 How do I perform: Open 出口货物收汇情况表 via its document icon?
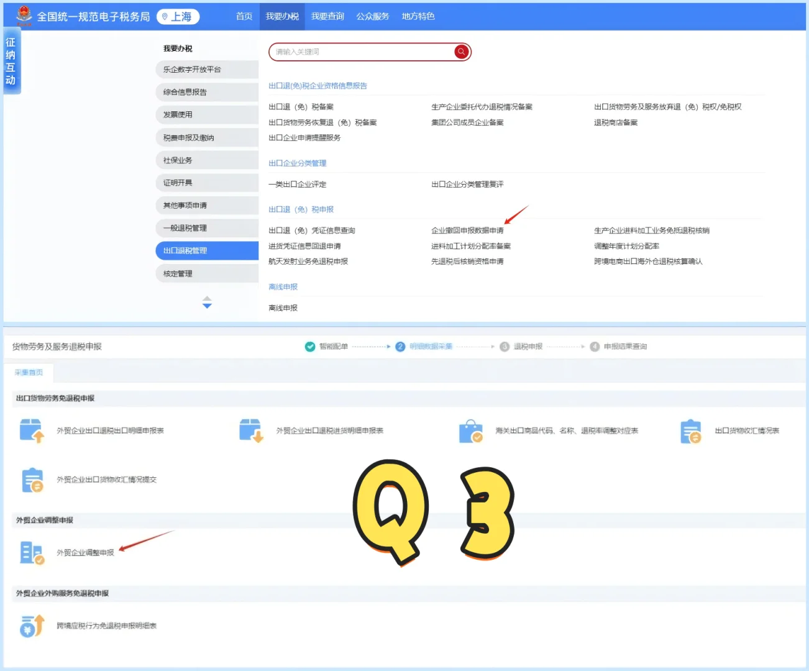click(x=690, y=431)
